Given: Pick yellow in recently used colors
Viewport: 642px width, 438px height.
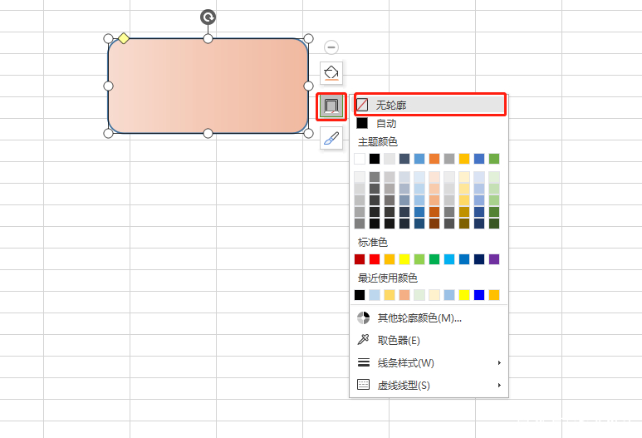Looking at the screenshot, I should [x=464, y=295].
